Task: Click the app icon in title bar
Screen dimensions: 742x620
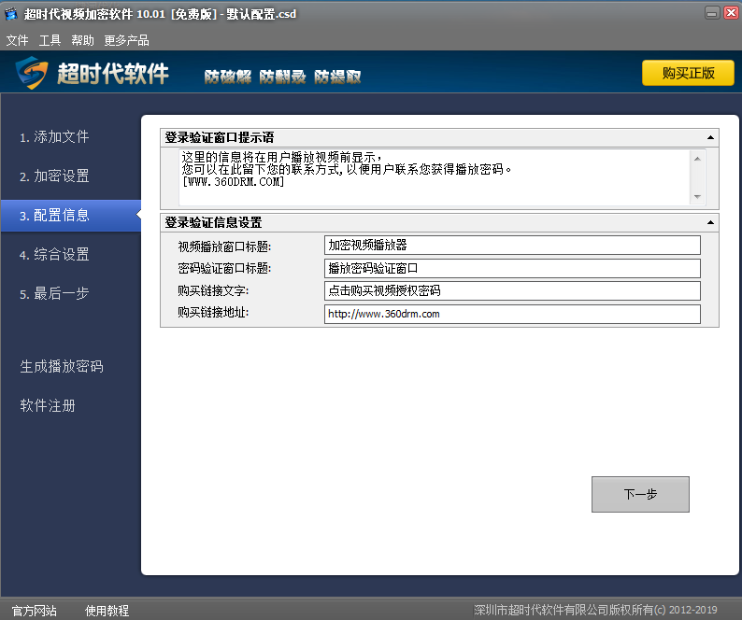Action: pyautogui.click(x=10, y=12)
